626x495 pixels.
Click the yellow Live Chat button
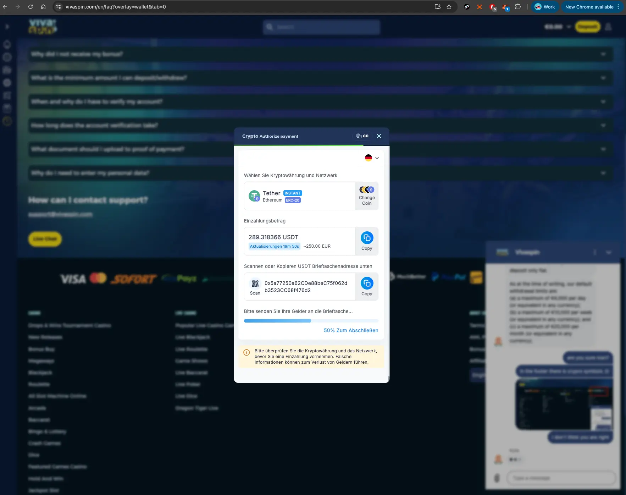click(x=45, y=239)
